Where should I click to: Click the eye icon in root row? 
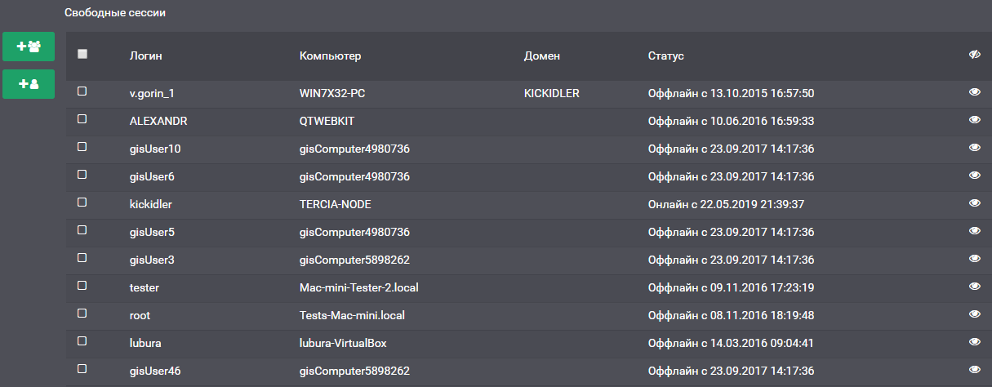pyautogui.click(x=974, y=314)
